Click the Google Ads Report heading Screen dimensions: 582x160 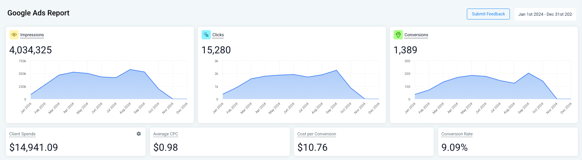click(x=38, y=13)
